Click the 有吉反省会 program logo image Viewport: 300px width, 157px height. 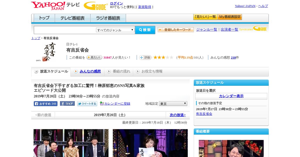click(x=46, y=52)
